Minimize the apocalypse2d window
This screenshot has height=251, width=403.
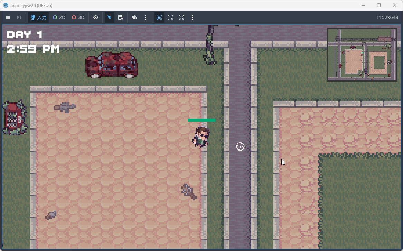363,5
